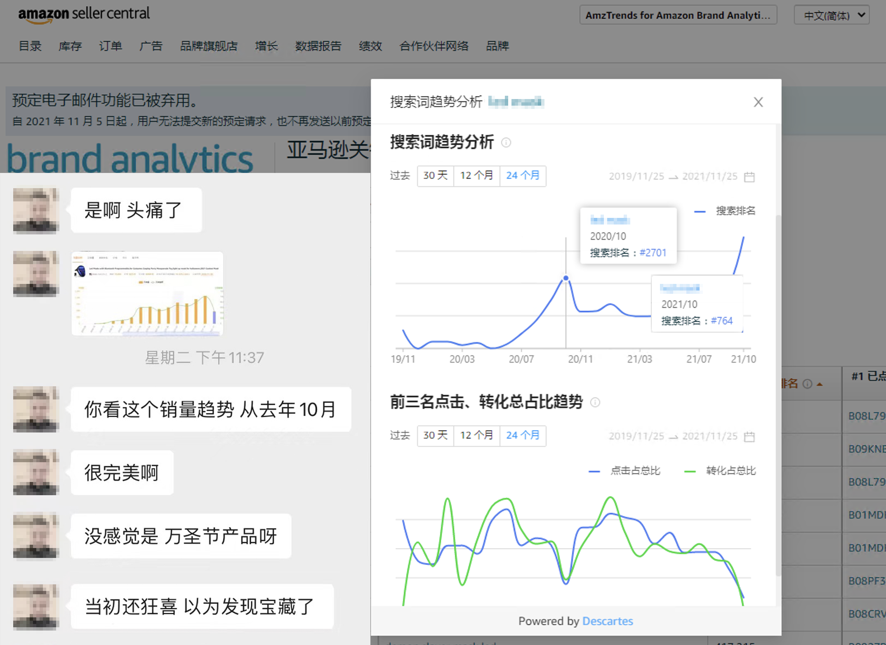Select 30 天 range for search trend chart
The image size is (886, 645).
coord(435,176)
